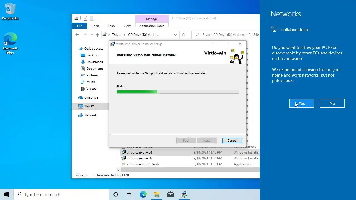Refresh the CD Drive folder view
This screenshot has width=356, height=200.
click(x=184, y=35)
